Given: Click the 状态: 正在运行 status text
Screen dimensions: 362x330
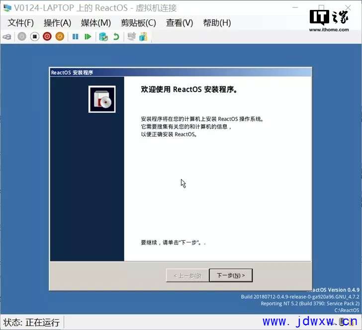Looking at the screenshot, I should 31,323.
